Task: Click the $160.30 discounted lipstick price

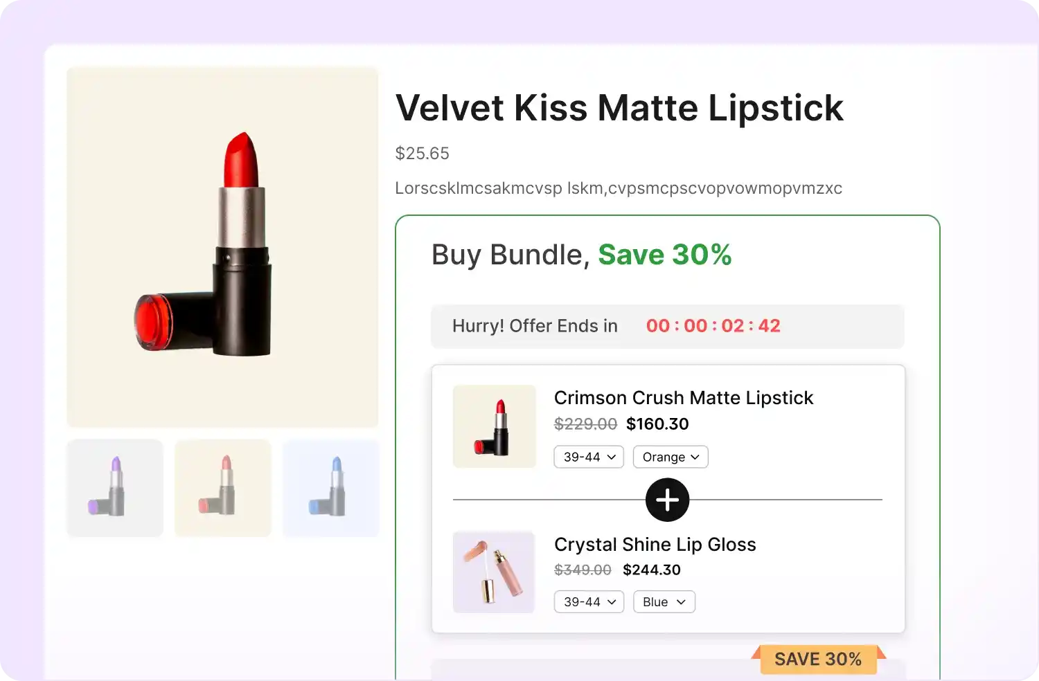Action: coord(657,424)
